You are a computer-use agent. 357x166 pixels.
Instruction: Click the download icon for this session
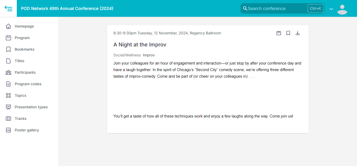[x=298, y=33]
